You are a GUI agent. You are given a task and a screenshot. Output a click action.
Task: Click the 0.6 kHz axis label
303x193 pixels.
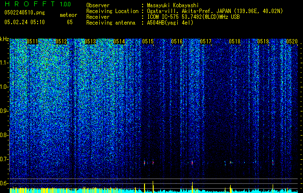(4, 183)
